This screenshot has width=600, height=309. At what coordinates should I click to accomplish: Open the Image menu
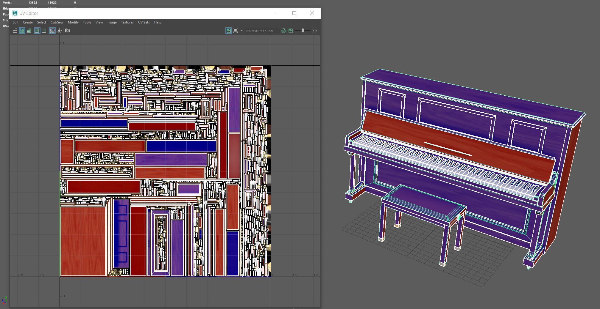coord(112,22)
